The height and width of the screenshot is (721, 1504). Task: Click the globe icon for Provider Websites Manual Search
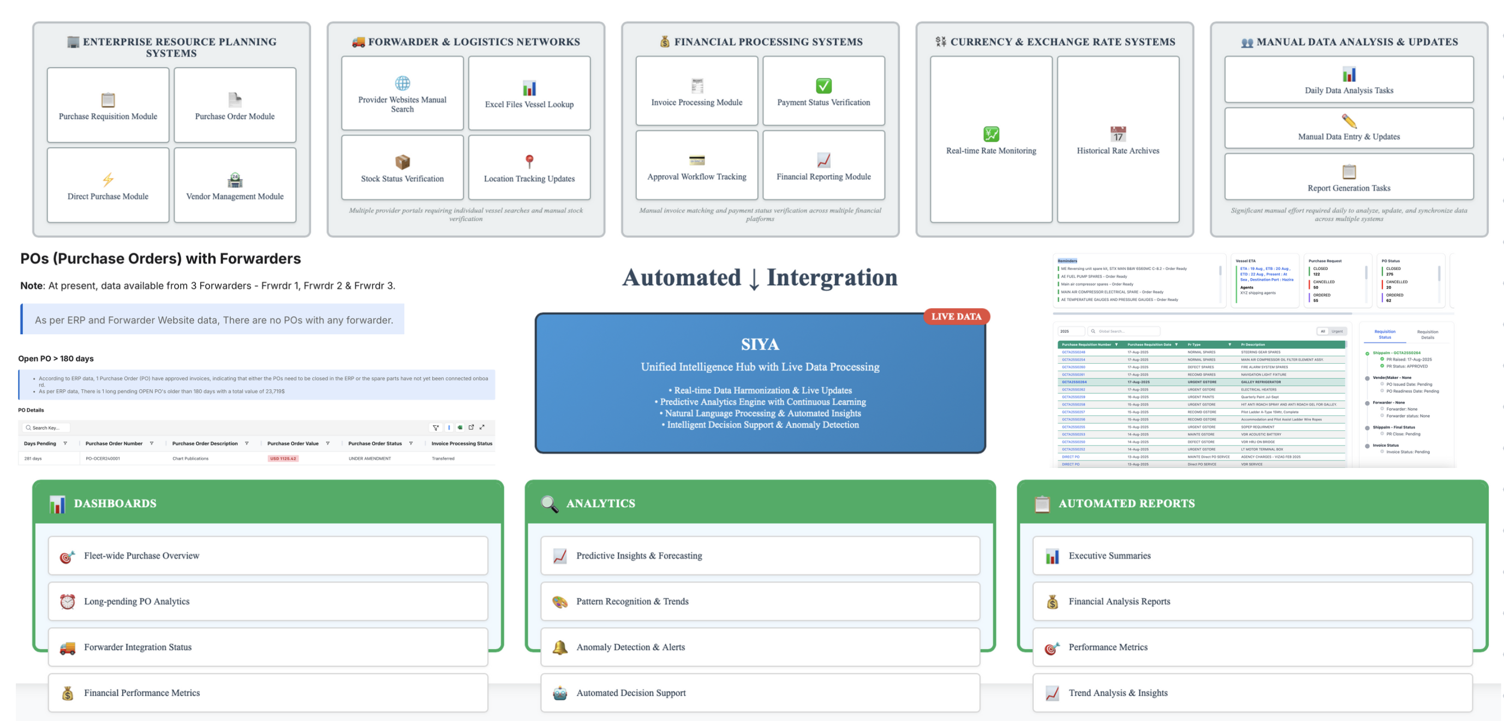click(x=402, y=83)
